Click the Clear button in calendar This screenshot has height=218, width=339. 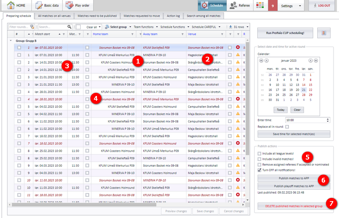pyautogui.click(x=297, y=110)
